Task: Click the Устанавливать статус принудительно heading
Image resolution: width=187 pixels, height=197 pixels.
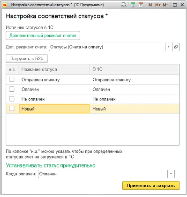Action: pyautogui.click(x=51, y=165)
